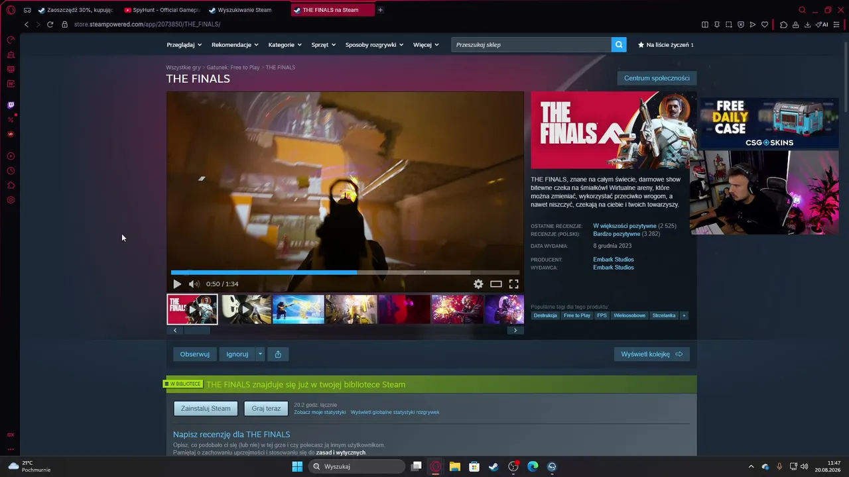Click the video progress bar
849x477 pixels.
345,272
